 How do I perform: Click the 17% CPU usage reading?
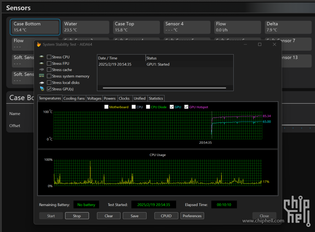click(266, 182)
